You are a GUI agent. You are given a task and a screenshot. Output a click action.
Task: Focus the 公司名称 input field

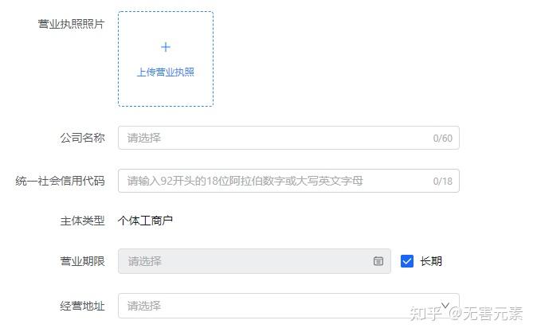(288, 138)
